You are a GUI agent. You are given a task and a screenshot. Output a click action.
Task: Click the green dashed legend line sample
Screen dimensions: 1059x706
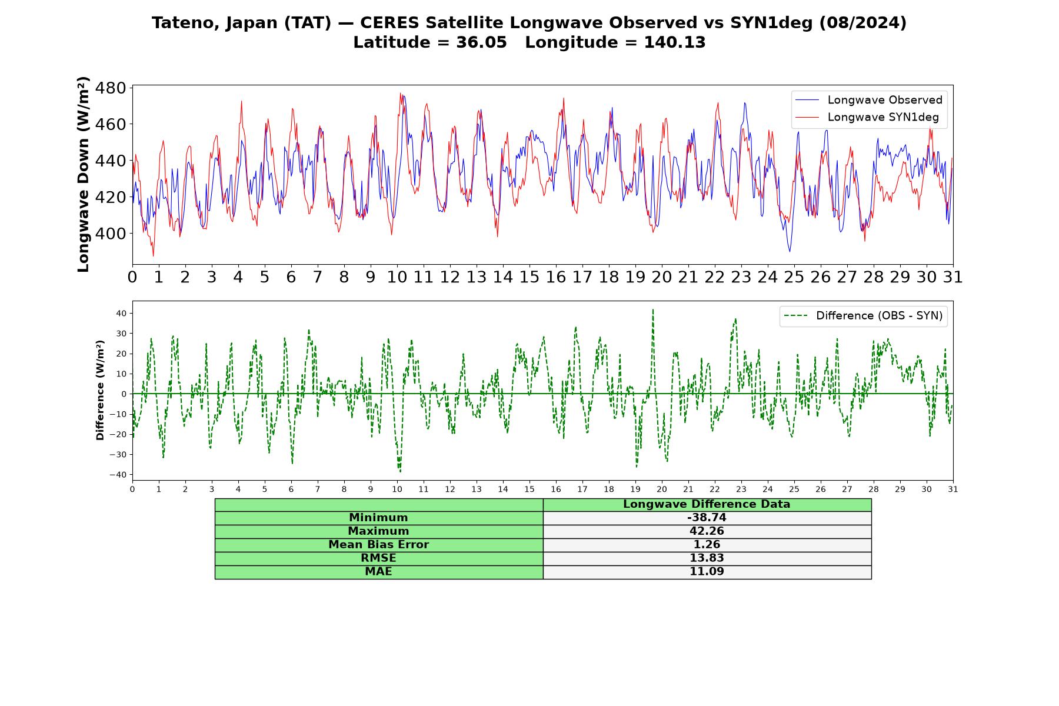(795, 316)
